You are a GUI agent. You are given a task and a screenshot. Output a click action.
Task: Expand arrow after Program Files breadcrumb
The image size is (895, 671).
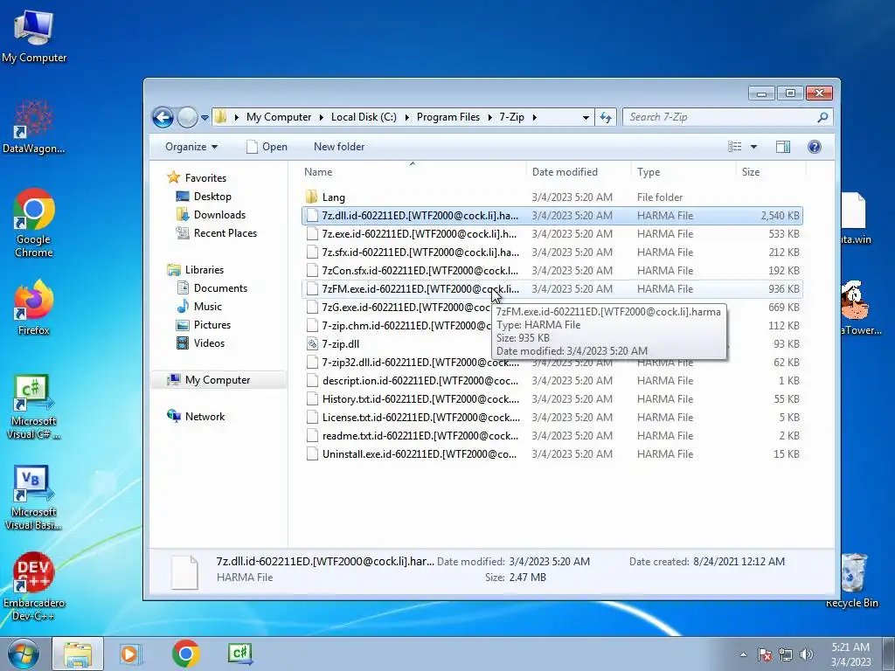[490, 117]
